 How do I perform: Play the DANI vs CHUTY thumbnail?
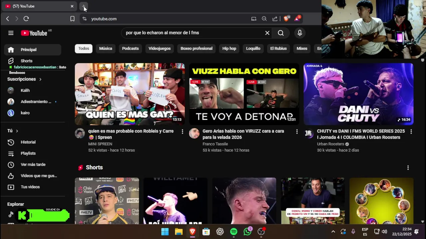point(358,94)
